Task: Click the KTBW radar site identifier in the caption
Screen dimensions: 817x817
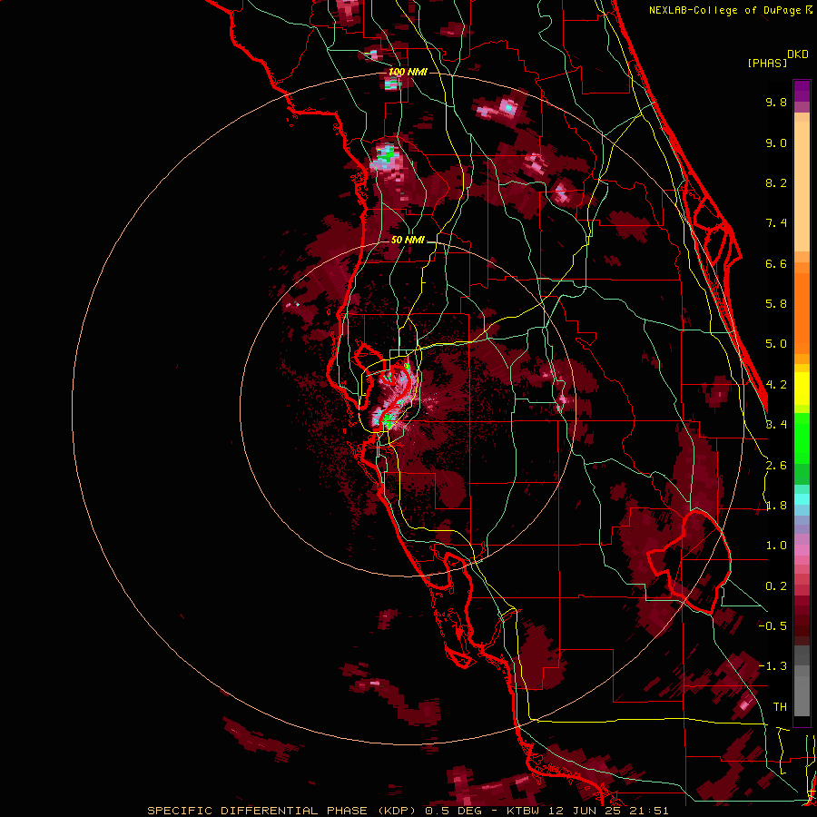Action: (524, 811)
